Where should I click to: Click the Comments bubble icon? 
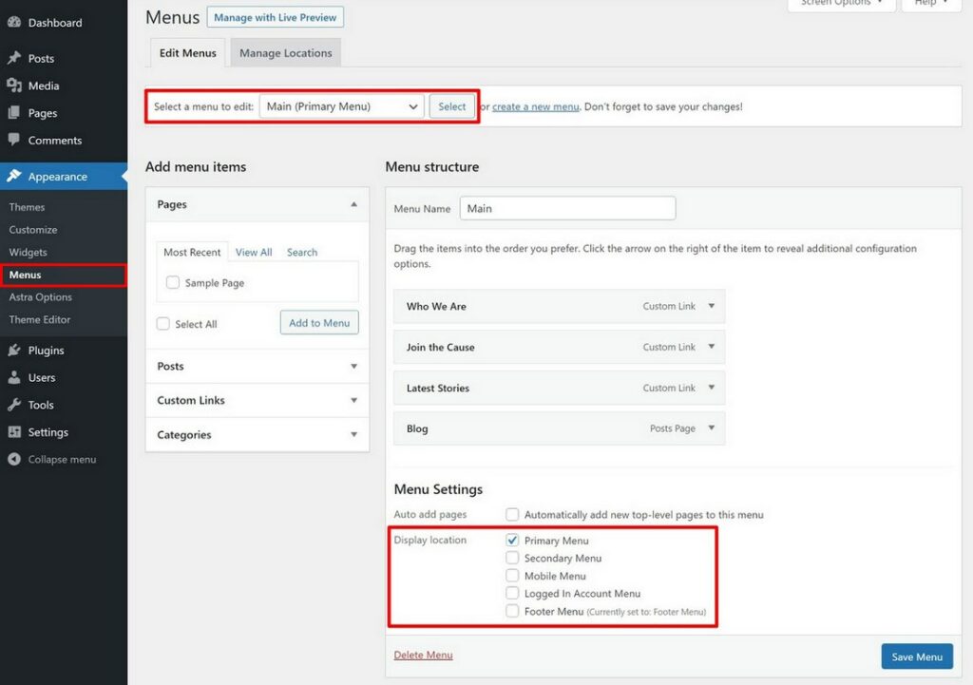click(x=14, y=140)
